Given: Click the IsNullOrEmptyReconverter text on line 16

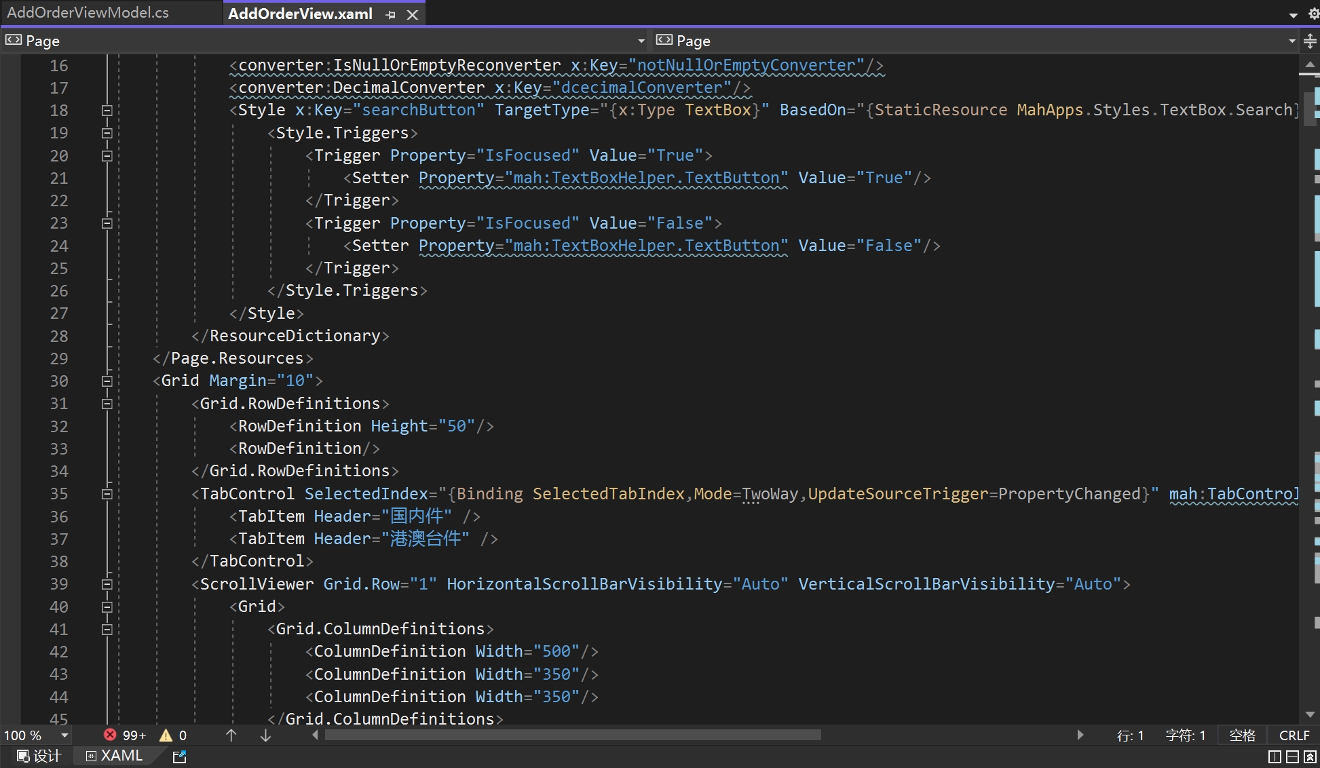Looking at the screenshot, I should tap(447, 65).
